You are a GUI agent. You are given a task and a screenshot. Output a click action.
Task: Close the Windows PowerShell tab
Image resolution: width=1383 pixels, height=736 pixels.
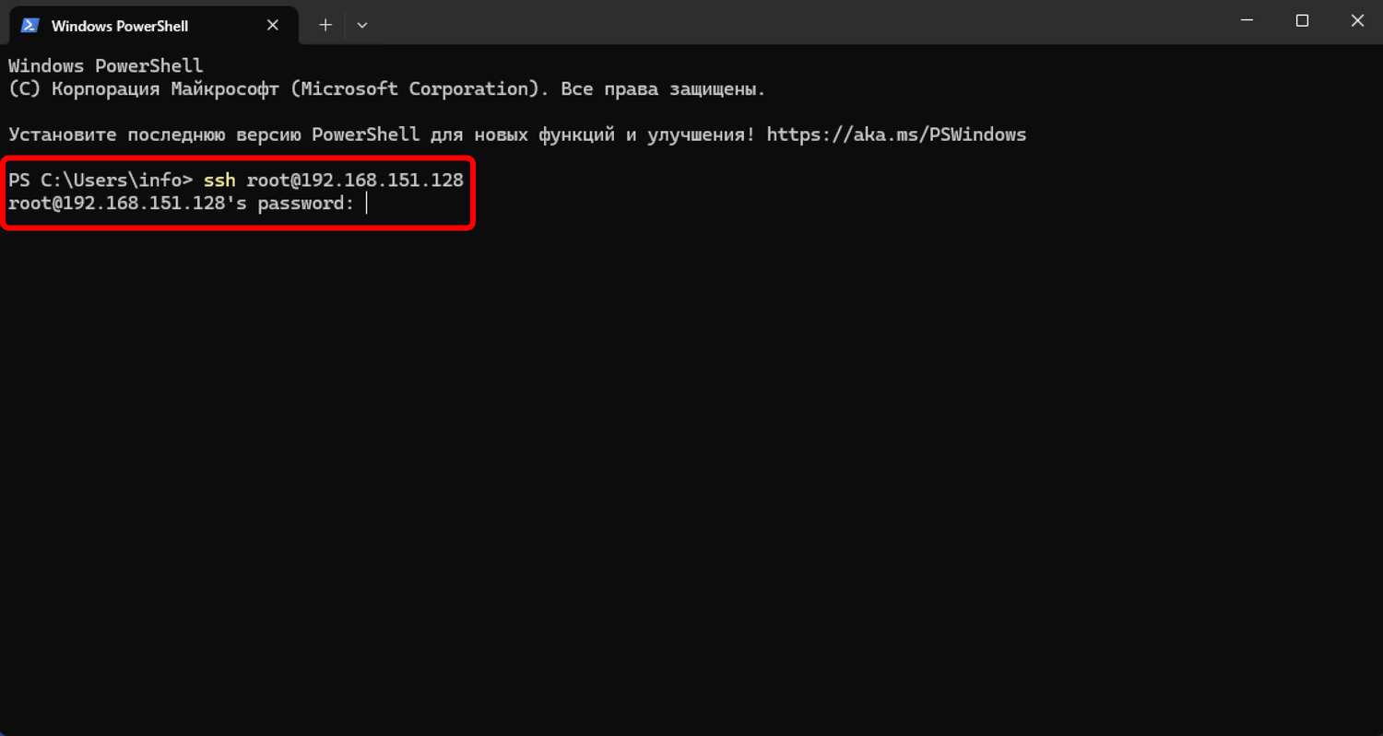(273, 26)
